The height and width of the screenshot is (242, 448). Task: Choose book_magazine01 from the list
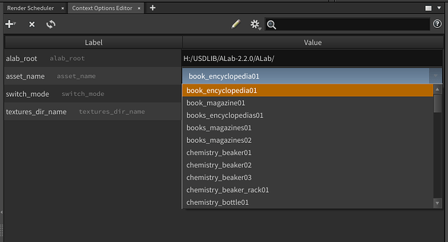tap(307, 103)
